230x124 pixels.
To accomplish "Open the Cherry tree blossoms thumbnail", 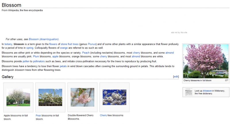I will point(114,97).
